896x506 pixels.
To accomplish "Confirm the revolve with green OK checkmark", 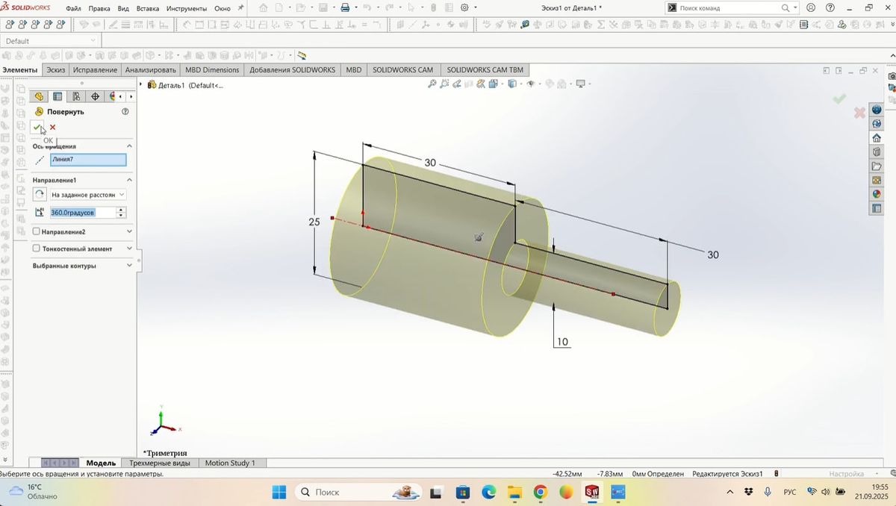I will (x=37, y=127).
